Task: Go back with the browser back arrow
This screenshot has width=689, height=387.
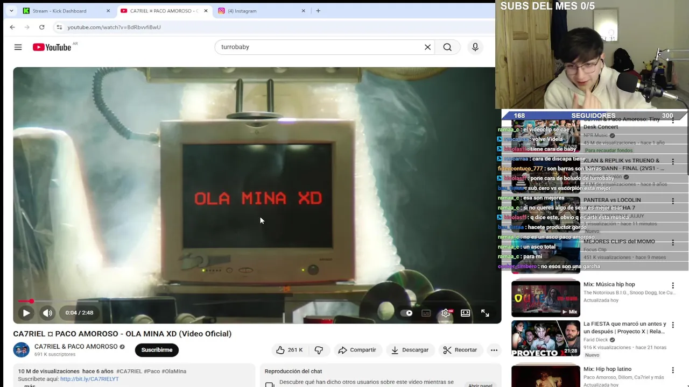Action: pyautogui.click(x=12, y=27)
